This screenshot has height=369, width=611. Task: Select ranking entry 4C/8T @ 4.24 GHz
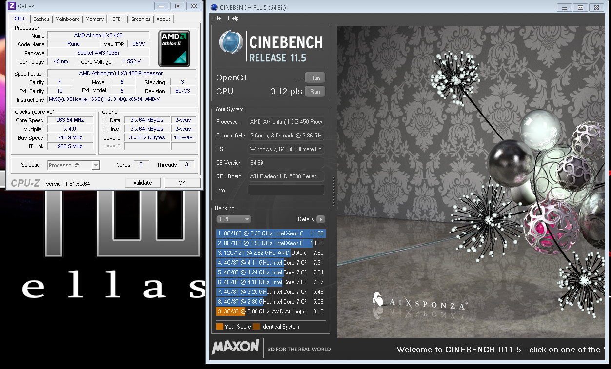coord(271,272)
